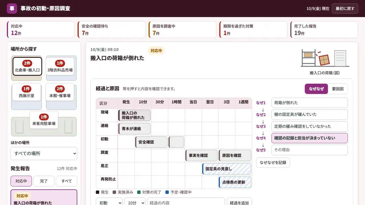Screen dimensions: 365x205
Task: Click the 予定・確認中 legend entry
Action: pyautogui.click(x=179, y=192)
